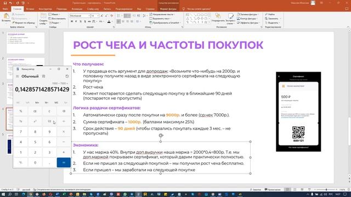Save the presentation from quick access toolbar
The image size is (351, 197).
(x=5, y=3)
